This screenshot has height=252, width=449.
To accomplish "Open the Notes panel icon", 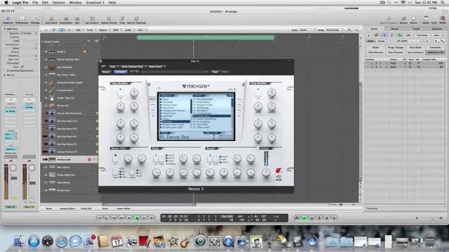I will pyautogui.click(x=426, y=20).
